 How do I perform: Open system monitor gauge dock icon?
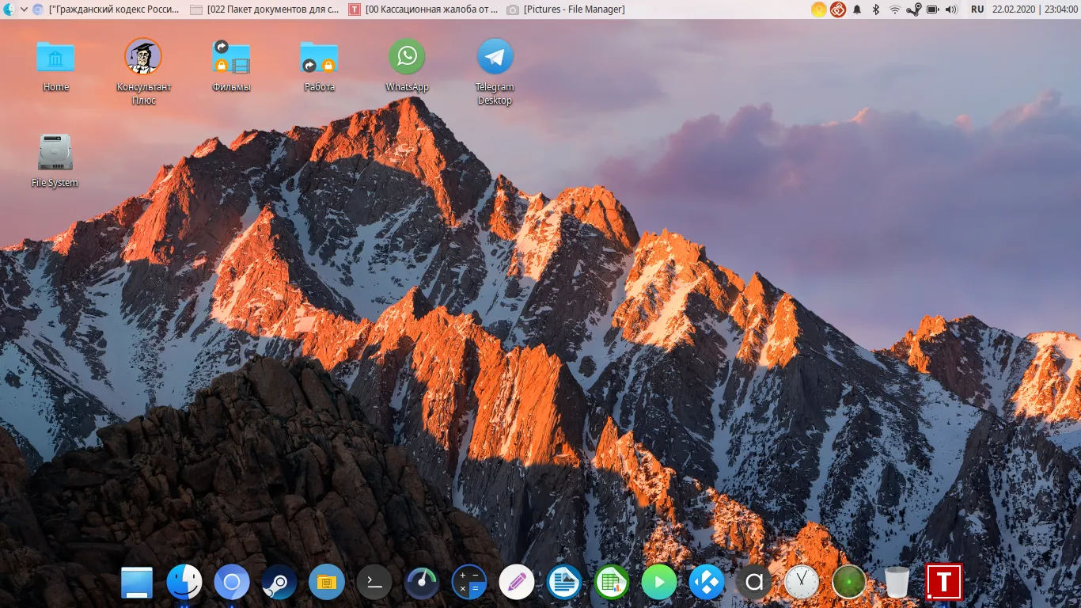[422, 583]
